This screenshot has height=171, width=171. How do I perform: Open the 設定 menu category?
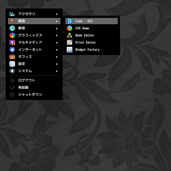point(34,64)
